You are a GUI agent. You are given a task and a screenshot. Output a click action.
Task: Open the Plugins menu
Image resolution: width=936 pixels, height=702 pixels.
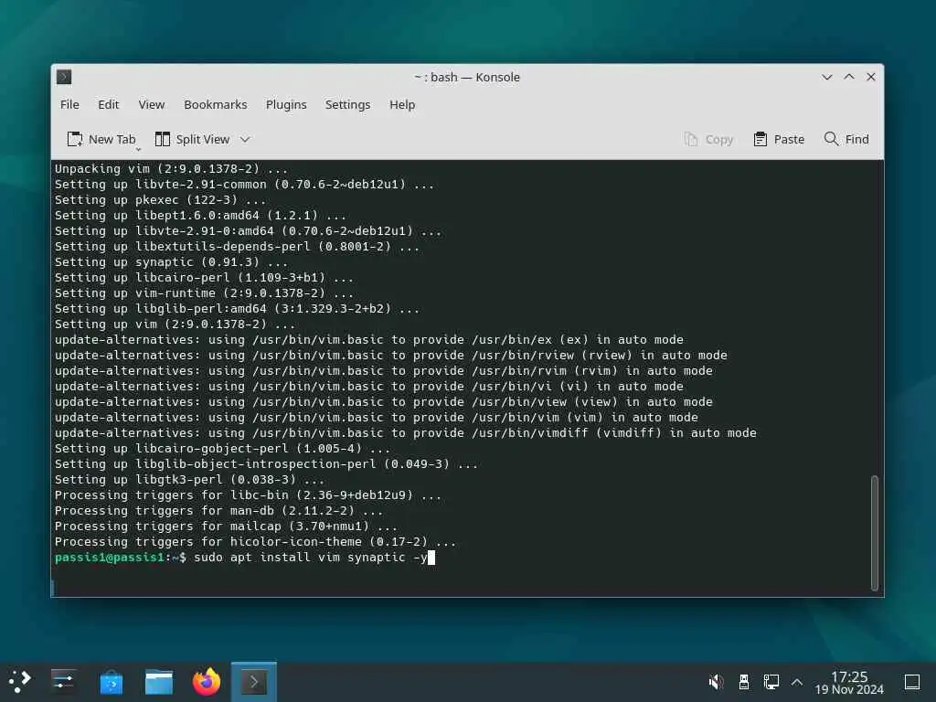pyautogui.click(x=286, y=104)
